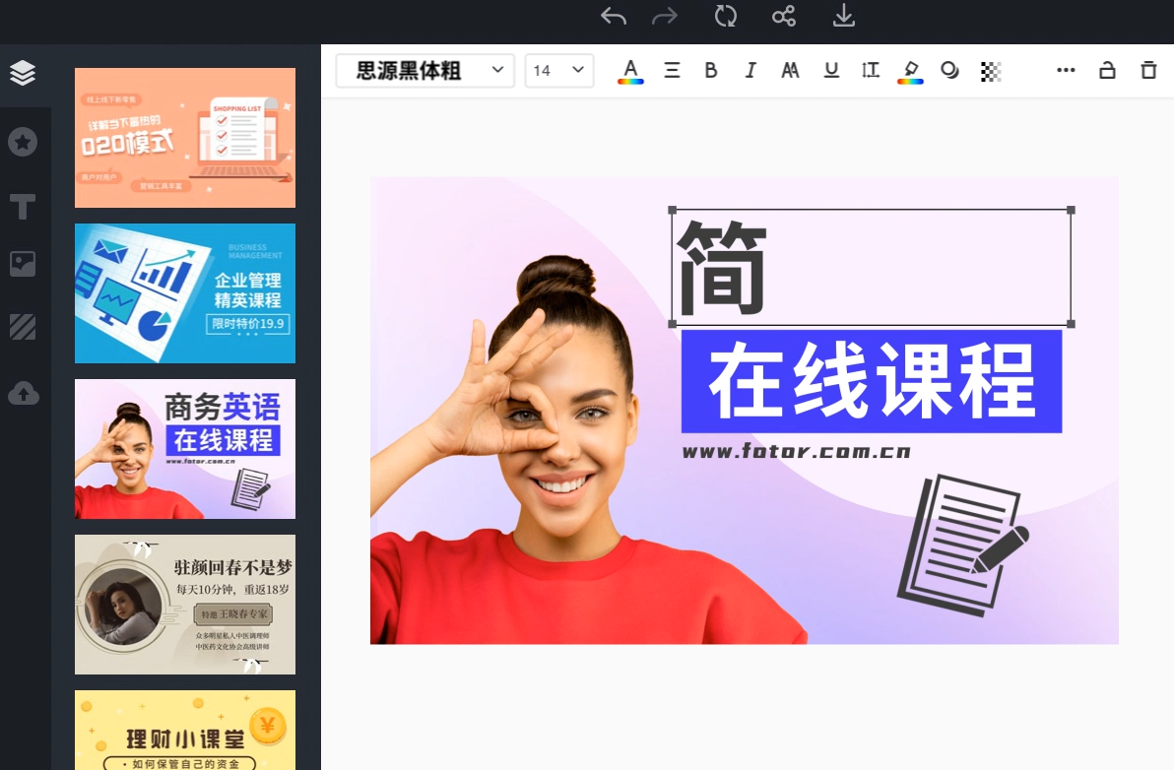Undo the last action
The height and width of the screenshot is (770, 1174).
pos(614,17)
